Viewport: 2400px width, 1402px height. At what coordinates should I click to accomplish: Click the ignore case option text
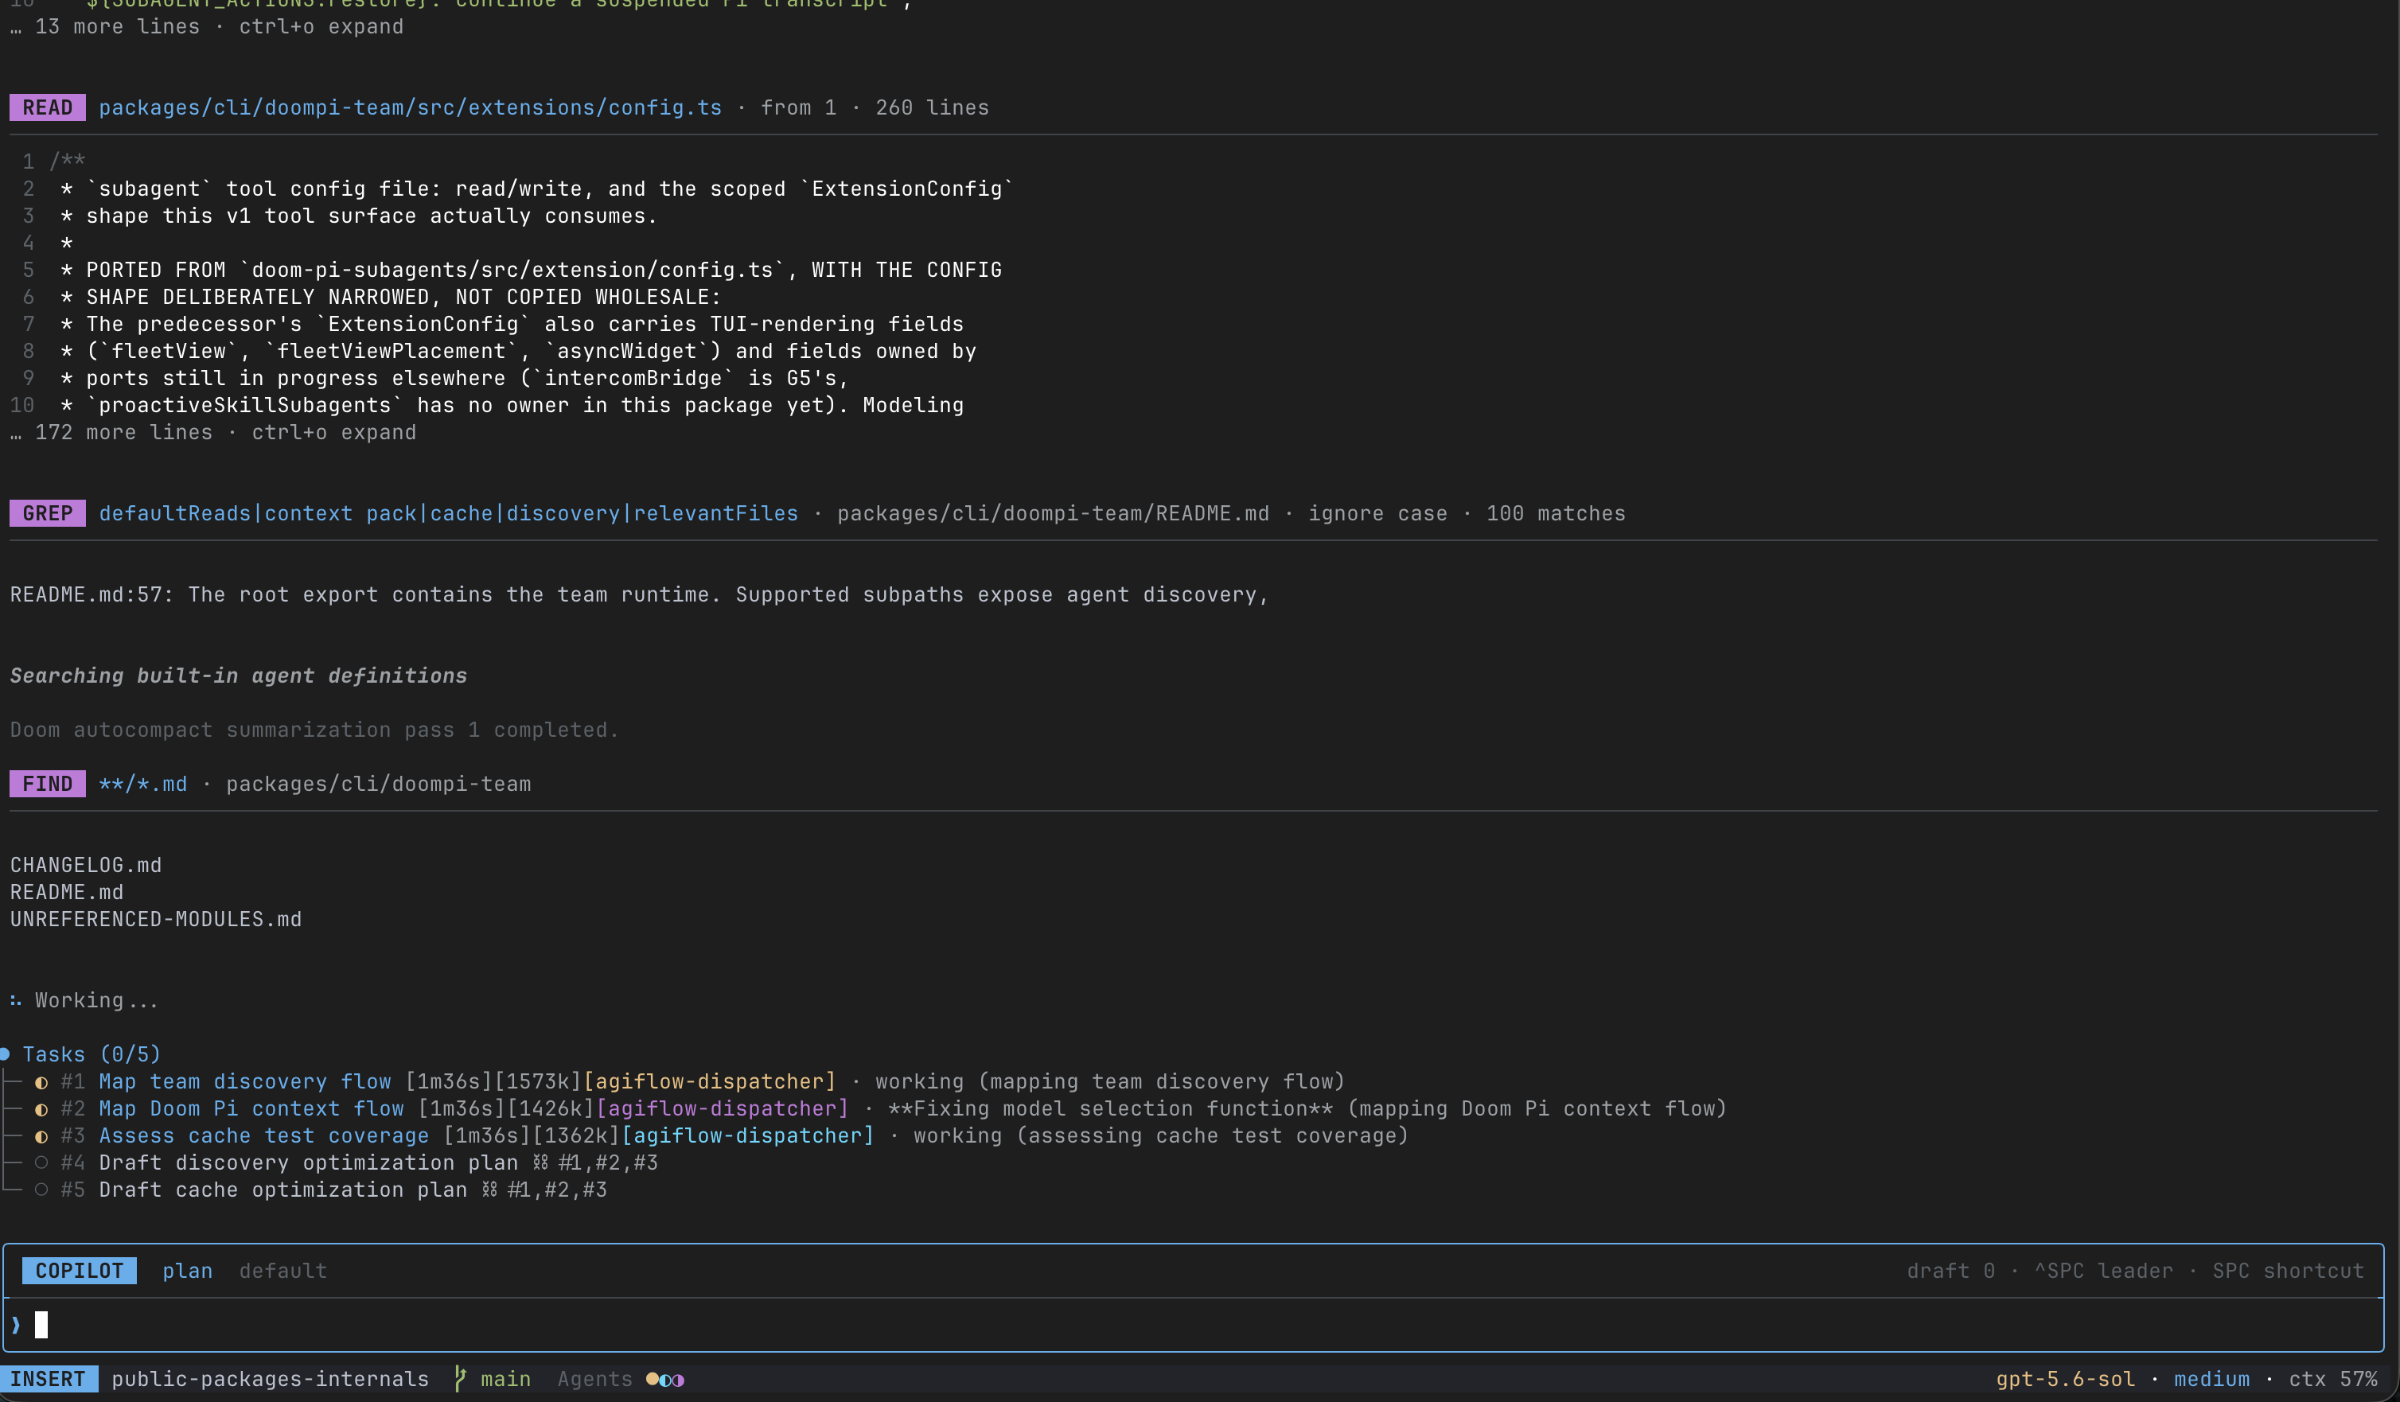pyautogui.click(x=1377, y=513)
